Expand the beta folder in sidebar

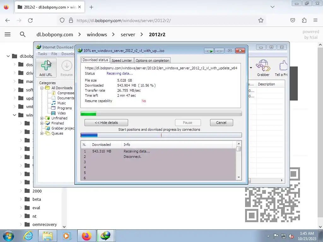tap(21, 199)
